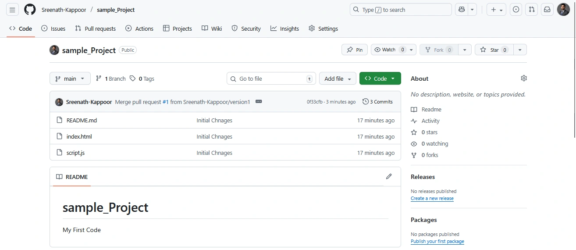Open README outline book icon
Image resolution: width=576 pixels, height=250 pixels.
(59, 177)
